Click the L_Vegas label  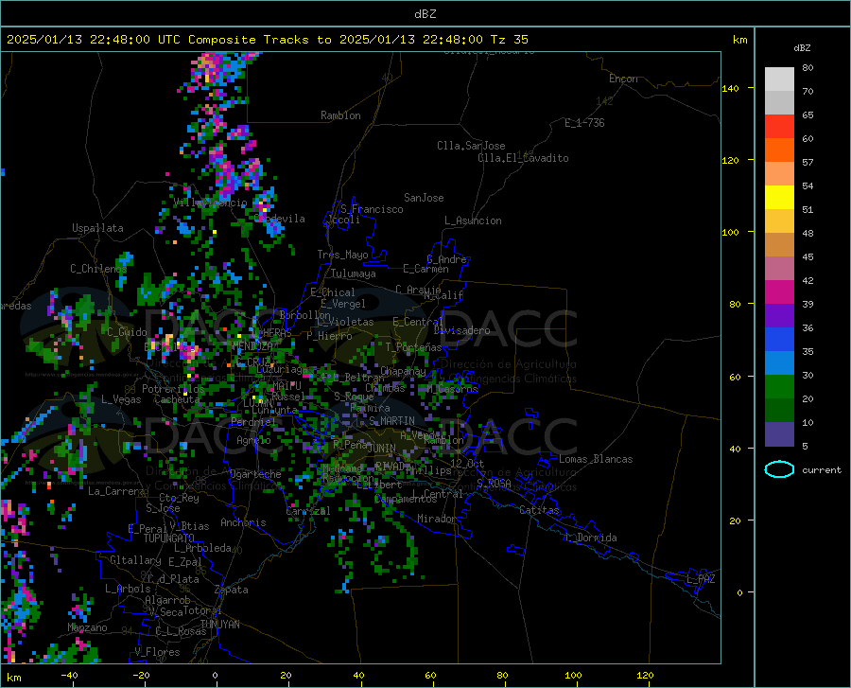(x=122, y=399)
